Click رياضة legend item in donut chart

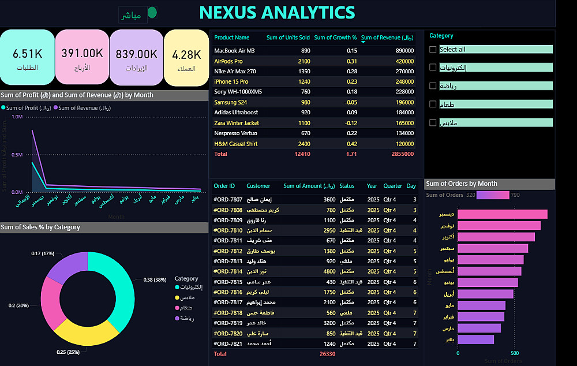click(x=185, y=318)
